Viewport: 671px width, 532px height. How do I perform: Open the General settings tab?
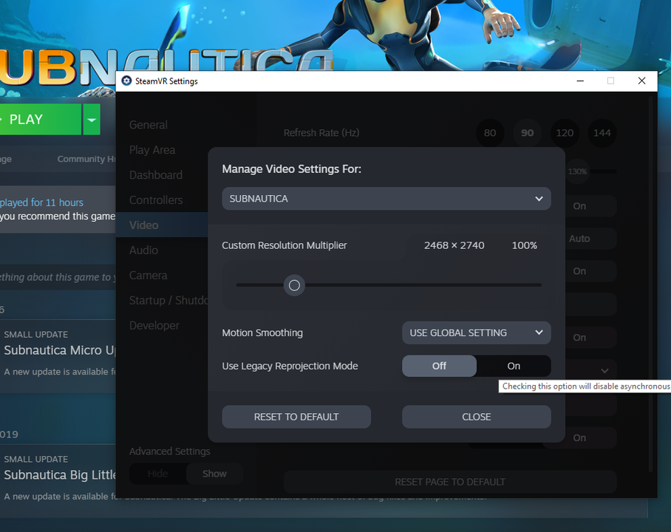(x=149, y=125)
